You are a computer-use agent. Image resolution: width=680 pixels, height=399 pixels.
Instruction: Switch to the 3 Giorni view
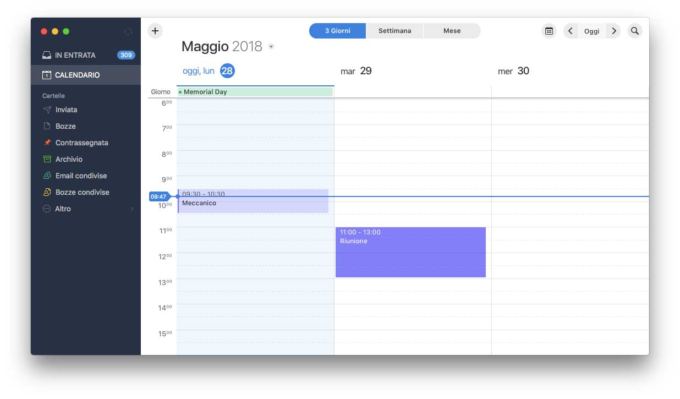337,31
